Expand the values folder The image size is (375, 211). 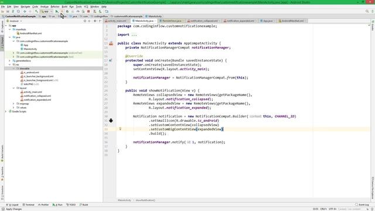click(13, 108)
